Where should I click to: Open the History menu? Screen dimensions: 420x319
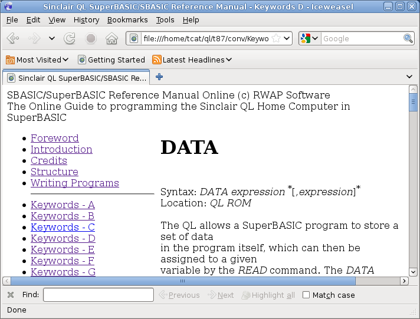[86, 20]
